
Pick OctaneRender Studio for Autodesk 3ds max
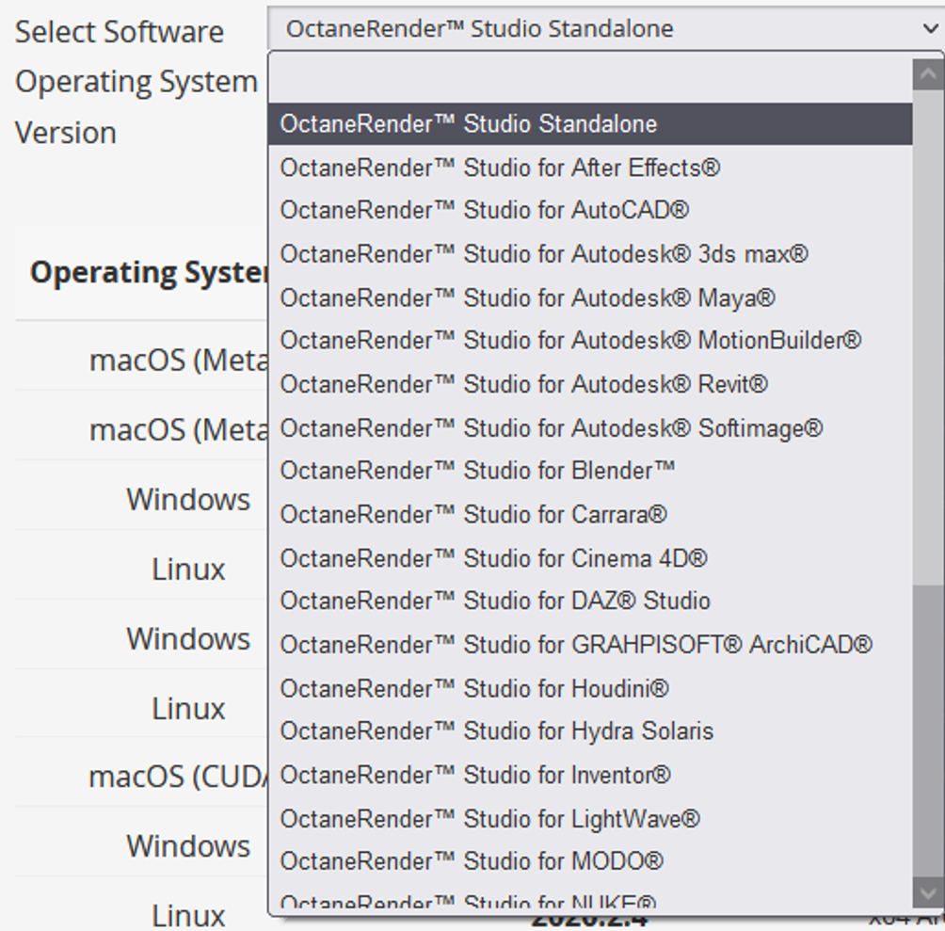pos(543,254)
